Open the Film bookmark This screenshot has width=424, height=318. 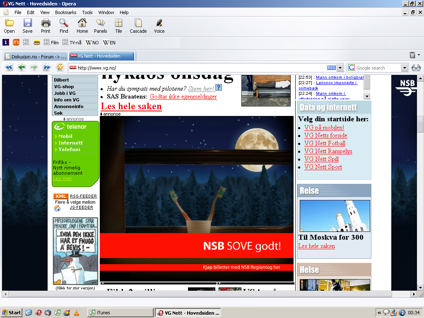(x=51, y=43)
